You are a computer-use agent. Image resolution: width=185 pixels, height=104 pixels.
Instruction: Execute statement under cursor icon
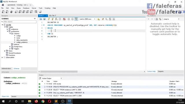53,19
